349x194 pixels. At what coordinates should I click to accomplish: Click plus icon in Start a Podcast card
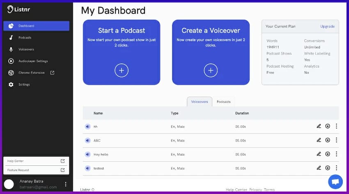point(122,70)
